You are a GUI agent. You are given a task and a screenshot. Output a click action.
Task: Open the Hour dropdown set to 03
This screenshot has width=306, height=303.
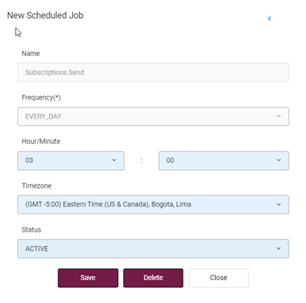(x=70, y=161)
